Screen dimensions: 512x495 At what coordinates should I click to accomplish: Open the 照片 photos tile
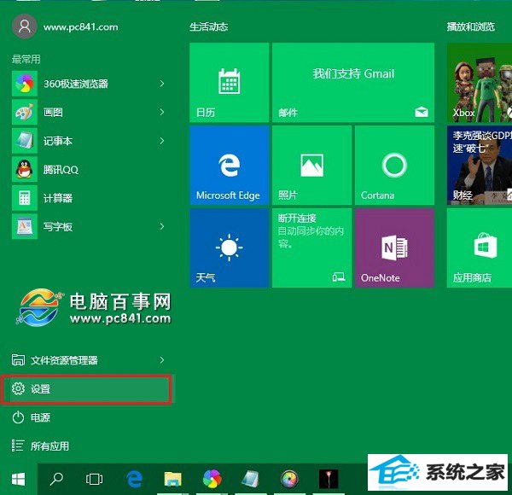[311, 166]
